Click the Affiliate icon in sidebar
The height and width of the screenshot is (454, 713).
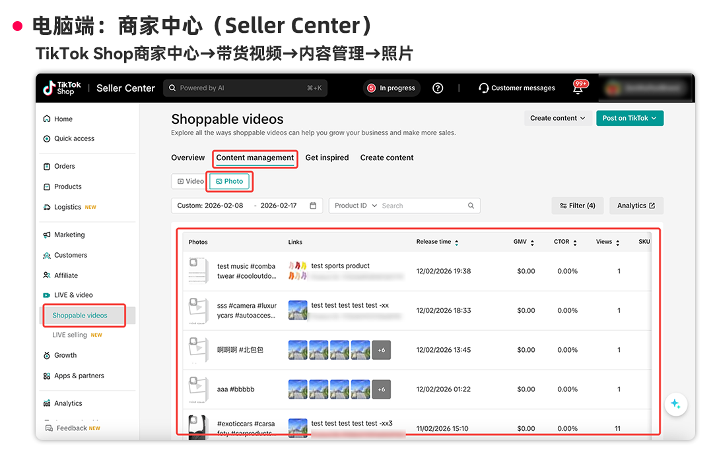coord(46,275)
